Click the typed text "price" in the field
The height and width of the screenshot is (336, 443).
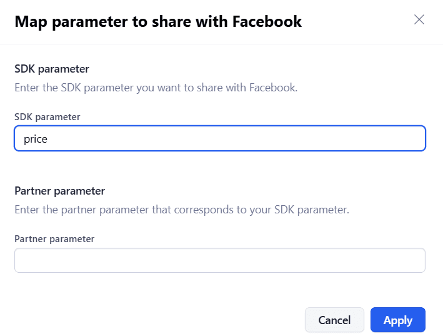36,139
